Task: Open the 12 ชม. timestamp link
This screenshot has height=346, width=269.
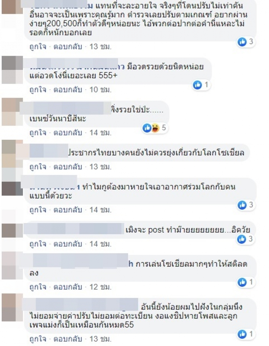Action: 100,287
